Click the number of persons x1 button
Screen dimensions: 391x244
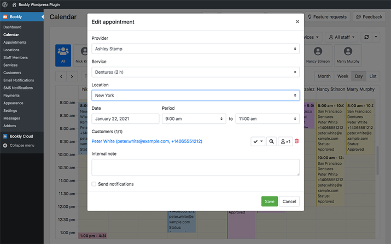285,141
